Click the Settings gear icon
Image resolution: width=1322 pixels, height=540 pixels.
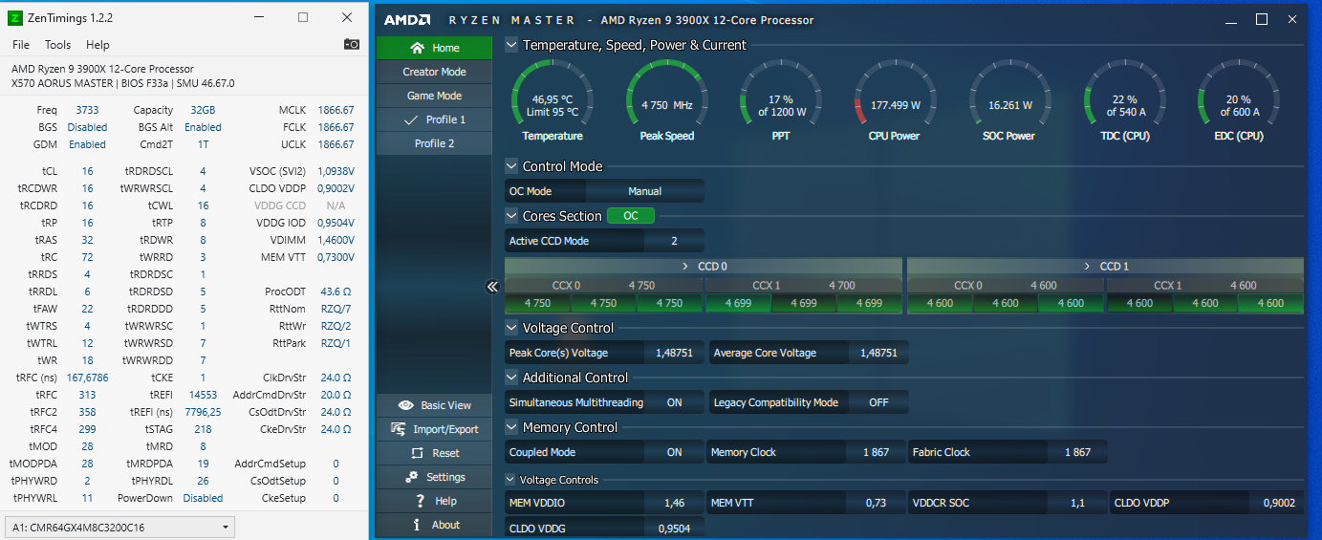pos(412,477)
